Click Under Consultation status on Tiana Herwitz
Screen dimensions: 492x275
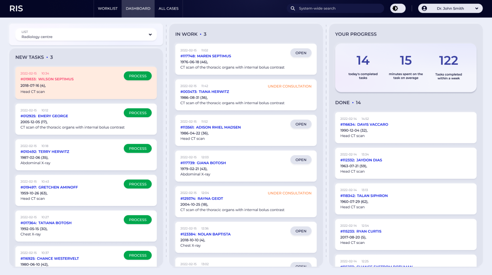pyautogui.click(x=289, y=86)
